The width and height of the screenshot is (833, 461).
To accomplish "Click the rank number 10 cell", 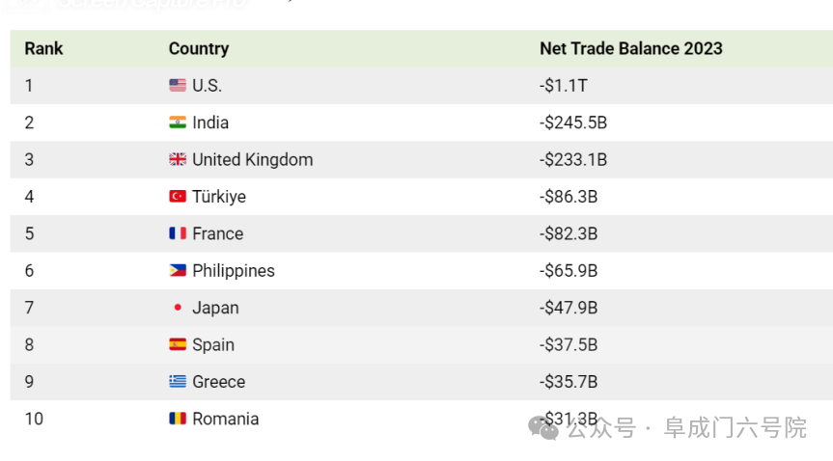I will [x=34, y=419].
